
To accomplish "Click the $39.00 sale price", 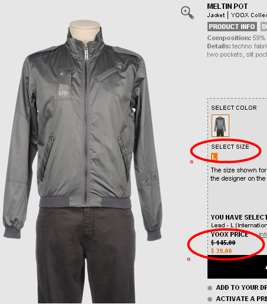I will coord(221,251).
